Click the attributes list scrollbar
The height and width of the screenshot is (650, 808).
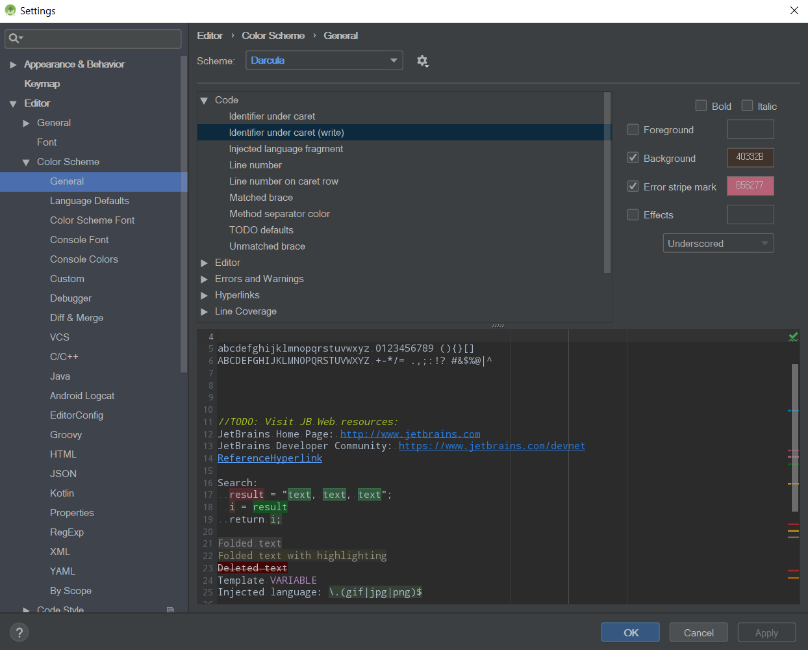[607, 182]
